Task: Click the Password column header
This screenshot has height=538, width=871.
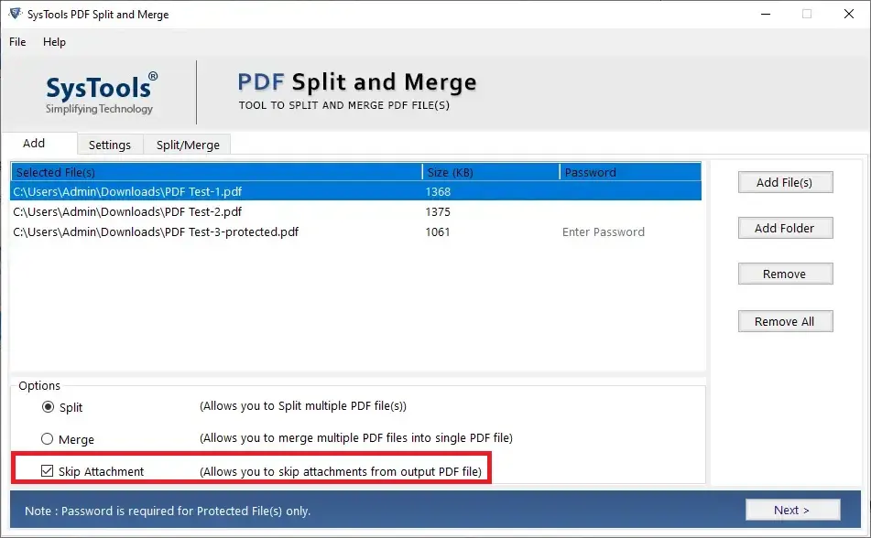Action: click(x=630, y=172)
